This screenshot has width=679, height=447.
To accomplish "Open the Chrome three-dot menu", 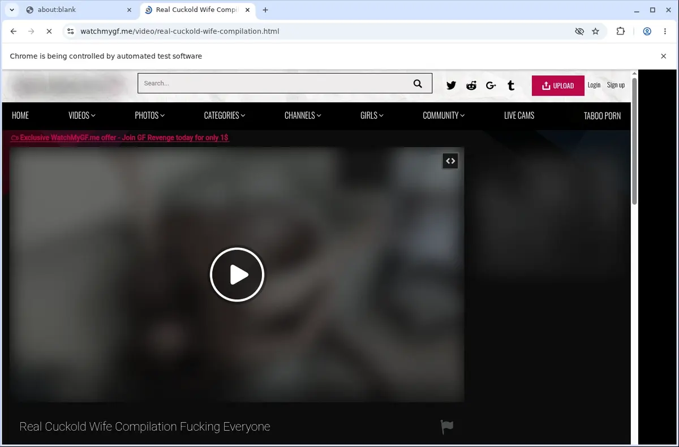I will click(664, 32).
